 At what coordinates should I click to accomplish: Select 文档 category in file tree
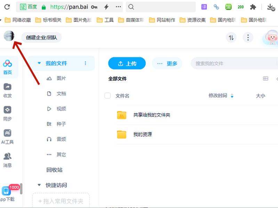point(61,94)
